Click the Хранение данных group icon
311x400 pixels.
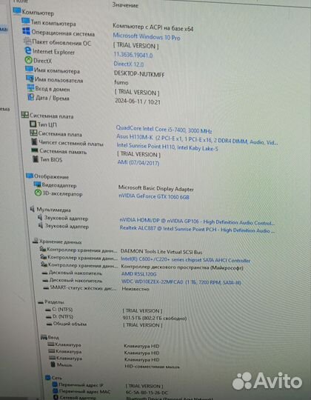(x=36, y=241)
